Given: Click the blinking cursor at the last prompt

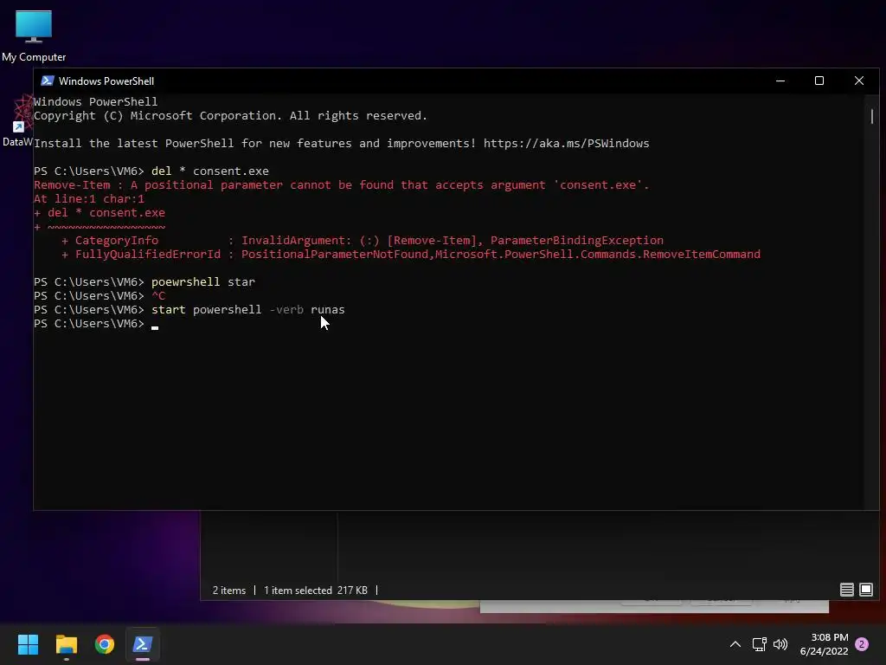Looking at the screenshot, I should pos(155,326).
